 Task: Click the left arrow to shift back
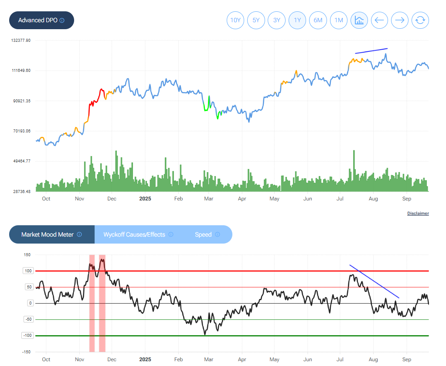pyautogui.click(x=379, y=20)
